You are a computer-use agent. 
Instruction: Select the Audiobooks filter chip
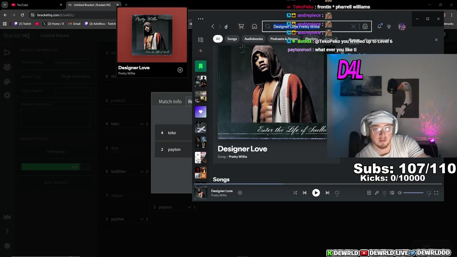[x=253, y=39]
